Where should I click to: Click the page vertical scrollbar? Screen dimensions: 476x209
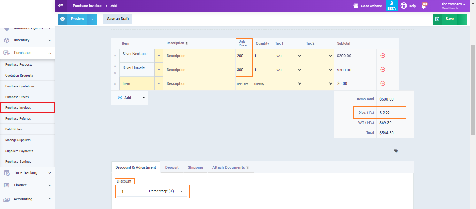pyautogui.click(x=473, y=90)
